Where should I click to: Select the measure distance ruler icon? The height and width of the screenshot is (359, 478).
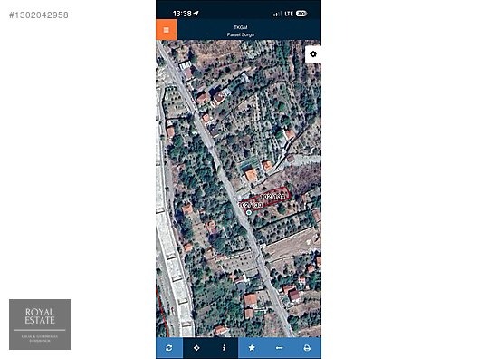(x=279, y=348)
